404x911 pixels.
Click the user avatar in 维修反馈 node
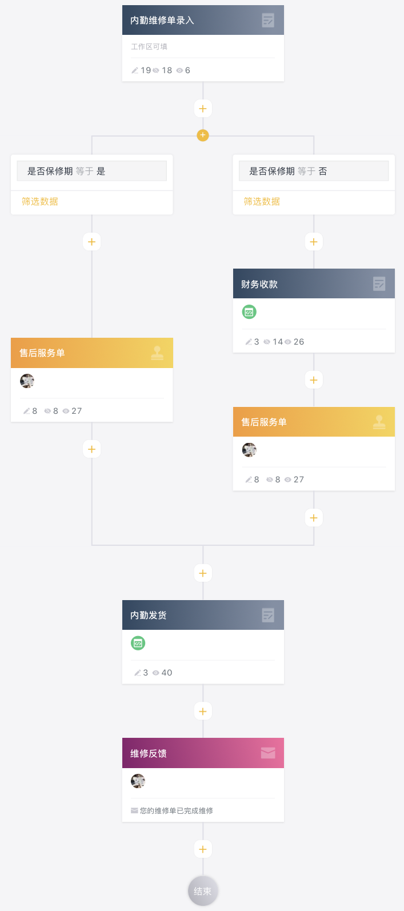138,781
